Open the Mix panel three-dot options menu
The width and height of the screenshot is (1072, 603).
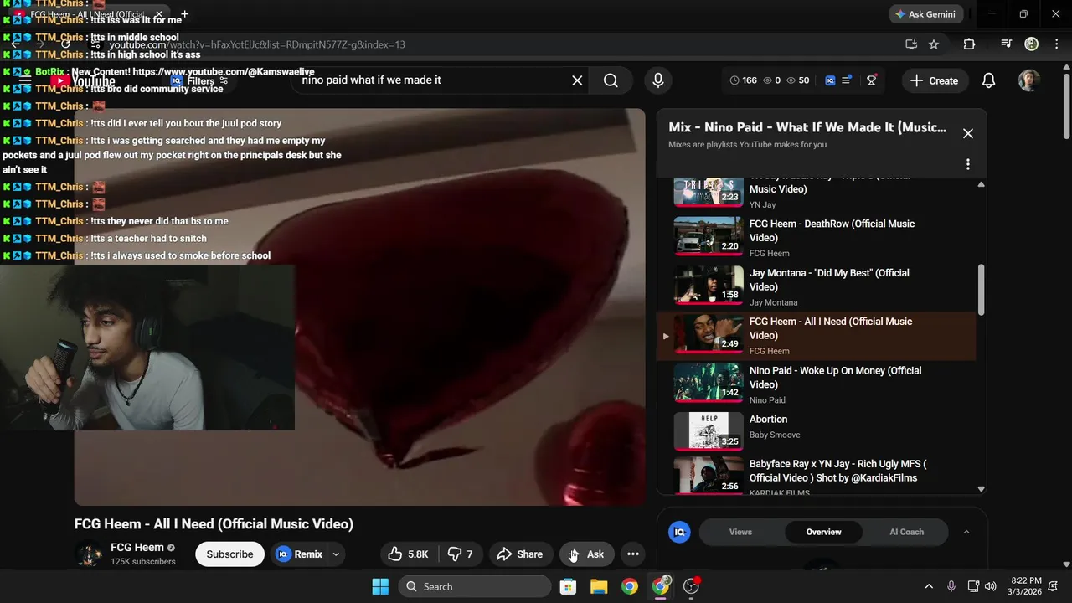pos(968,164)
